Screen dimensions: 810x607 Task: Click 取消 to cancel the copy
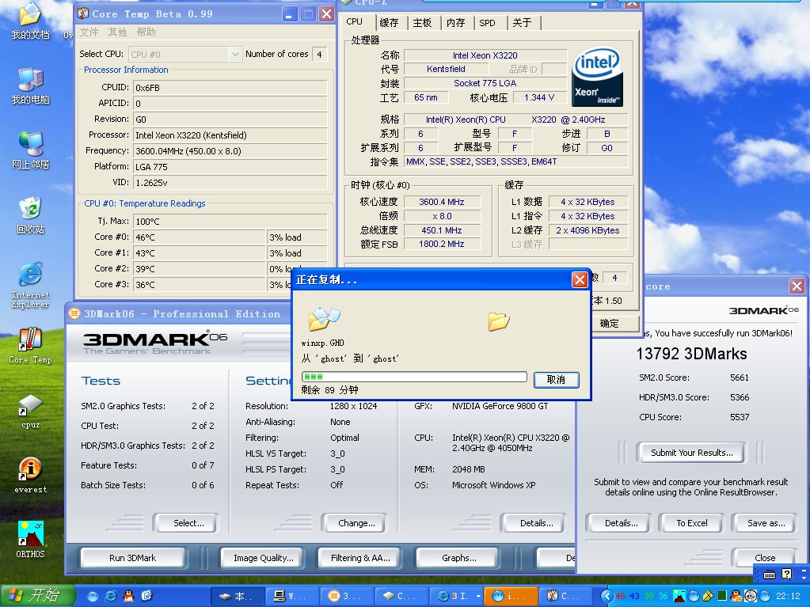556,379
